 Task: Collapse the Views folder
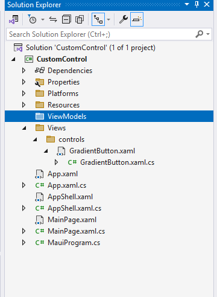point(24,128)
